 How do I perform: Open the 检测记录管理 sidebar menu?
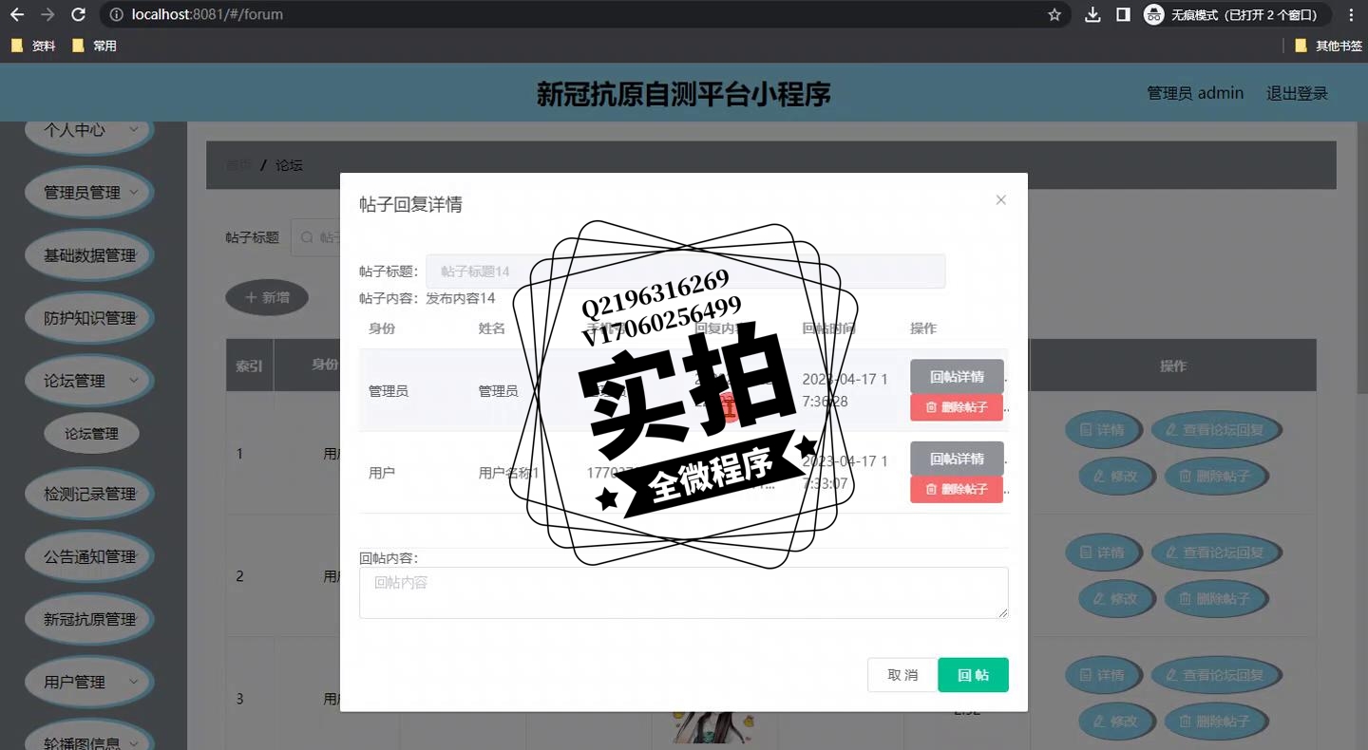88,494
